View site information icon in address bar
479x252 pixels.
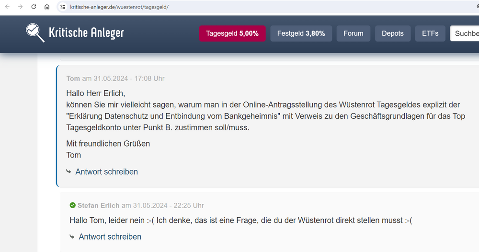[63, 7]
